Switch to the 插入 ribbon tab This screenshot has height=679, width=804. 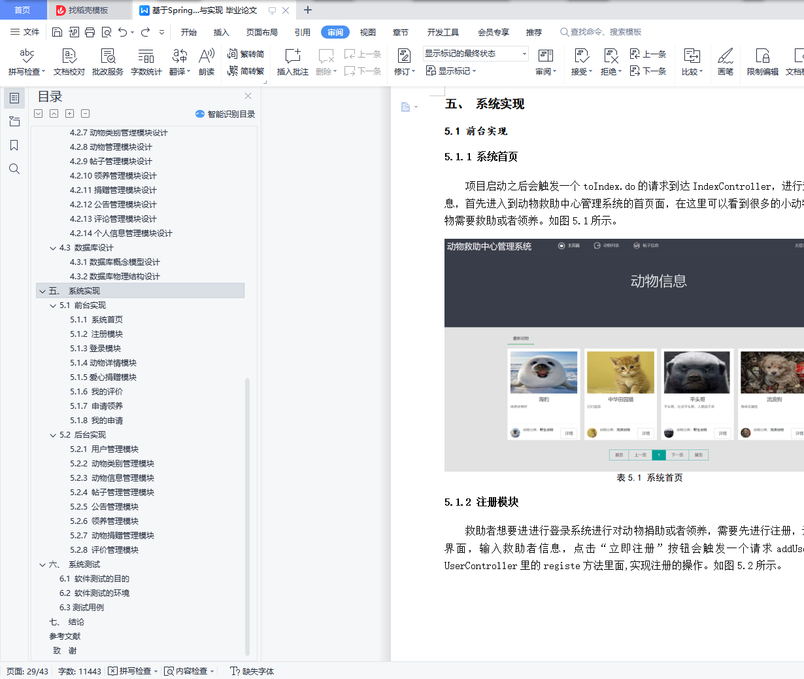pyautogui.click(x=222, y=32)
